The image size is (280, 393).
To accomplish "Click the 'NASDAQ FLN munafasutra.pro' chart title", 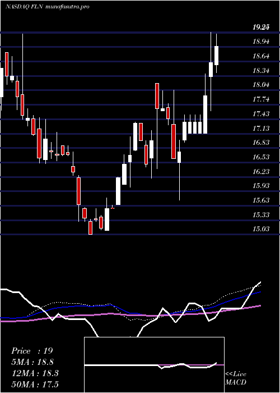I will 48,7.
